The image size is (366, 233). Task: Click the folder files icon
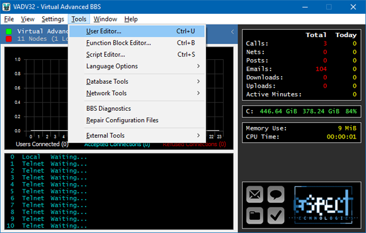tap(254, 215)
